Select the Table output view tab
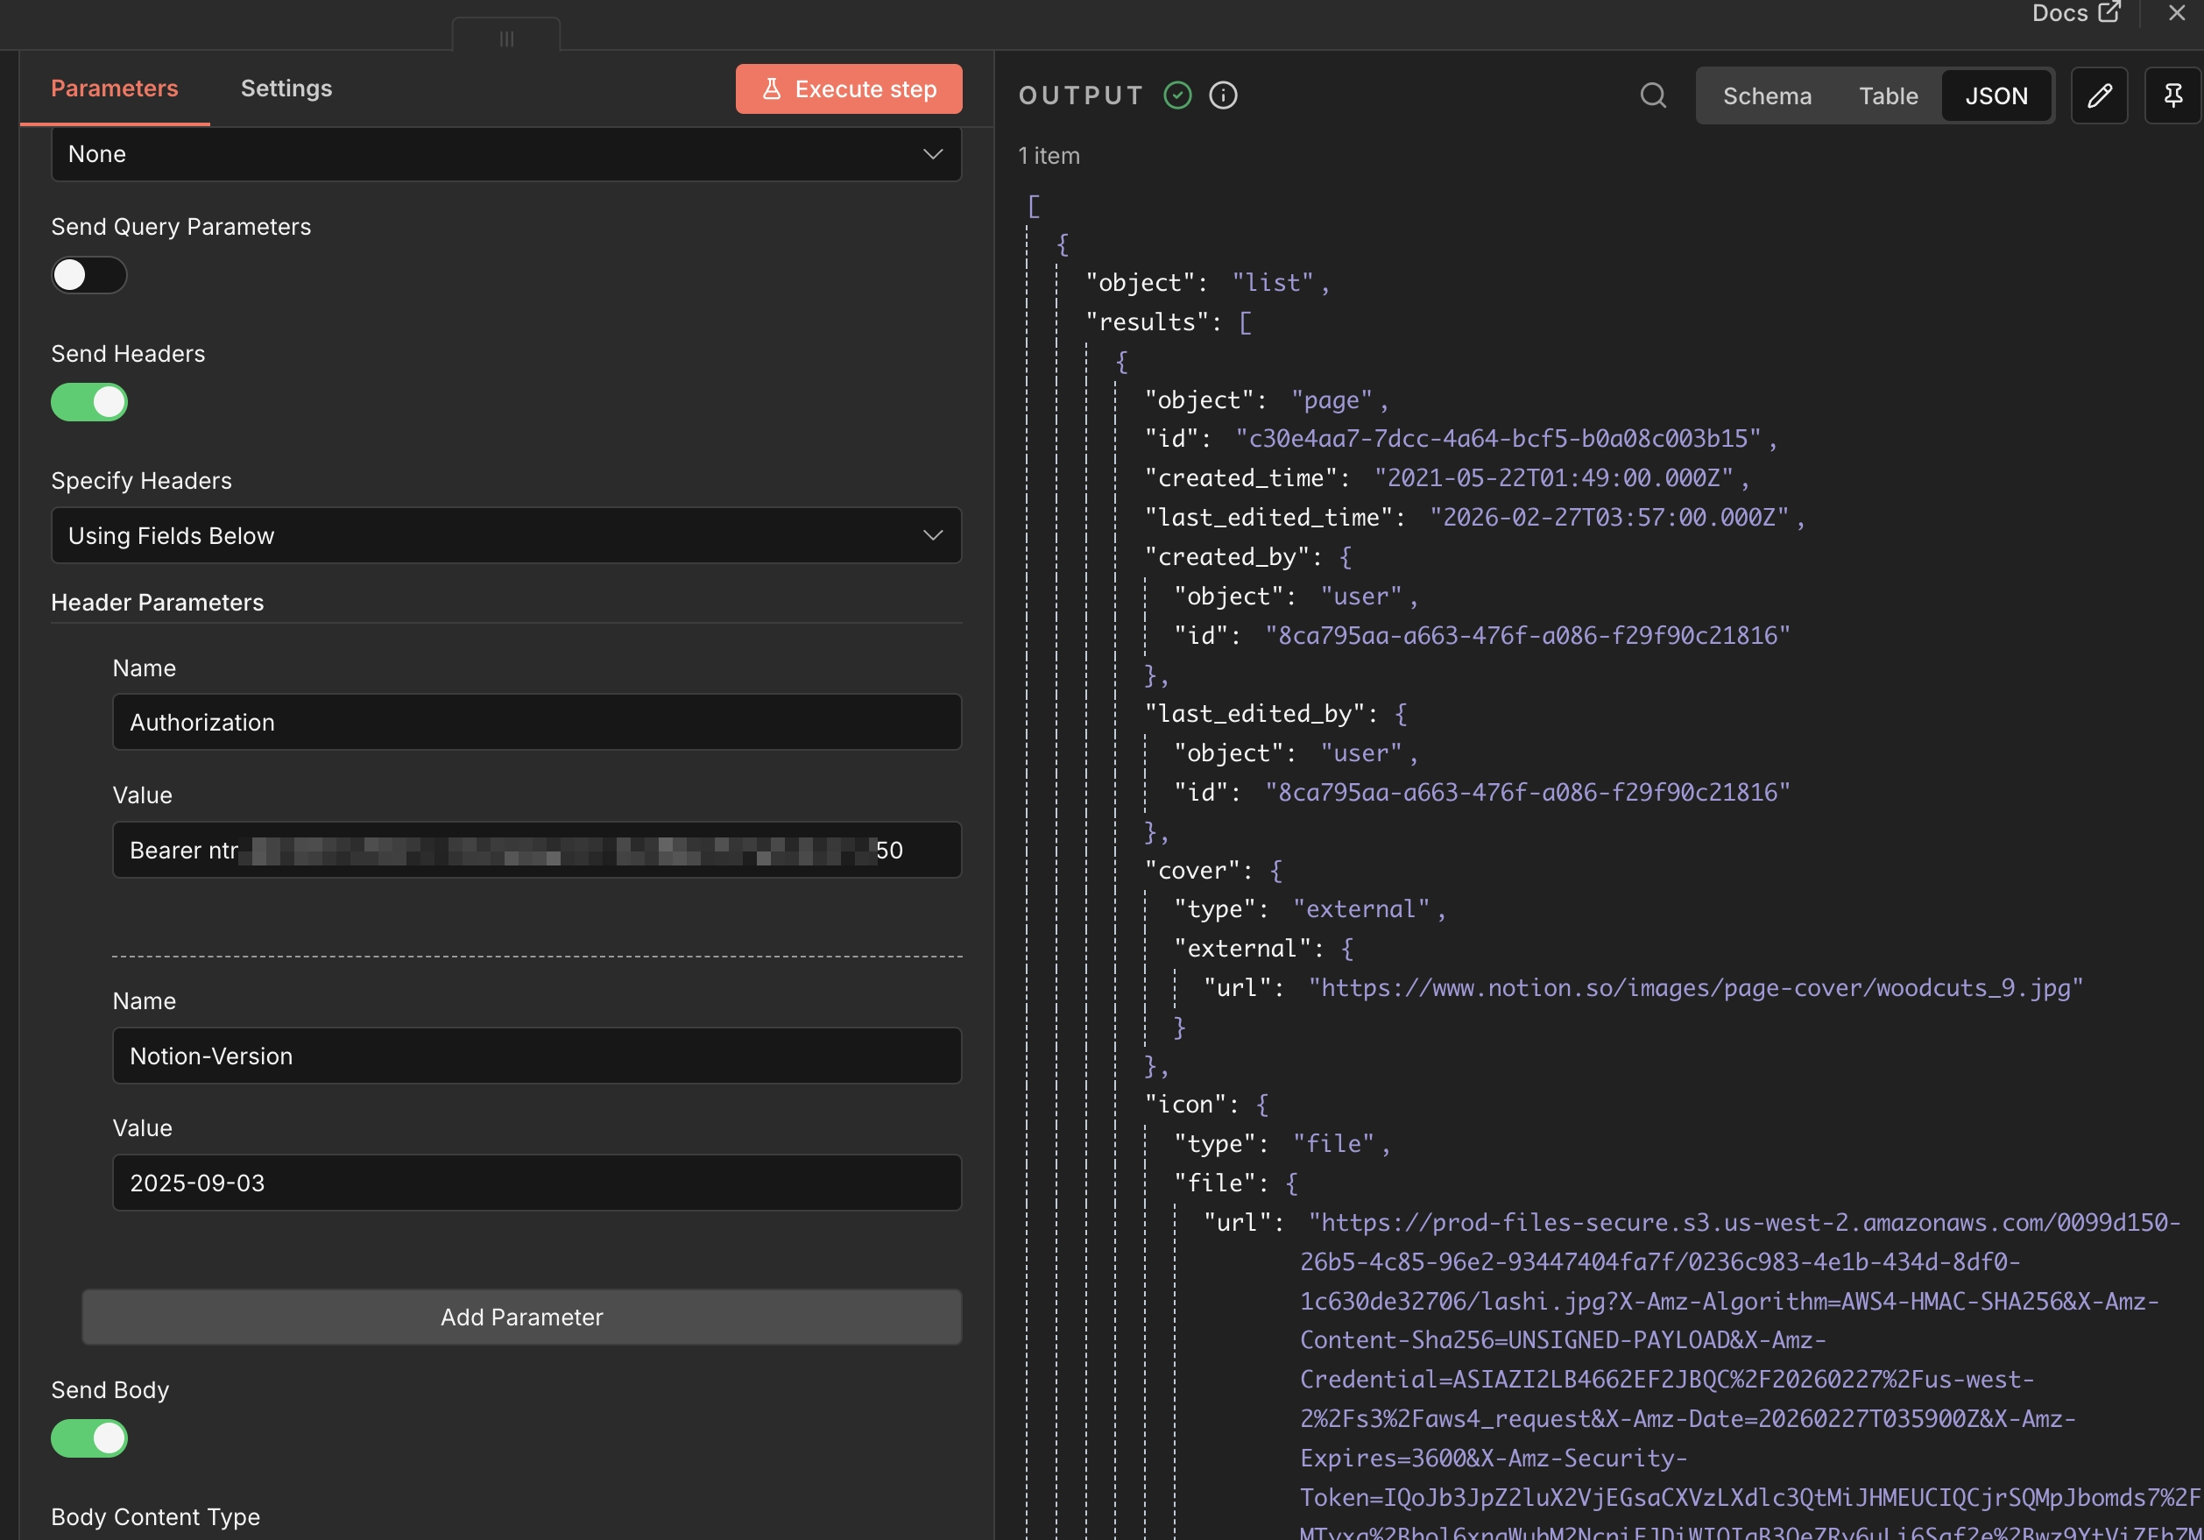Image resolution: width=2204 pixels, height=1540 pixels. pos(1887,96)
